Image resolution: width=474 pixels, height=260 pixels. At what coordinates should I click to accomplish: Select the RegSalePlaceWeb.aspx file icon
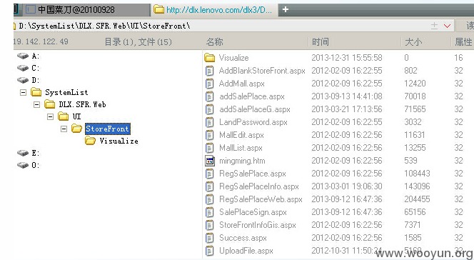[x=209, y=199]
